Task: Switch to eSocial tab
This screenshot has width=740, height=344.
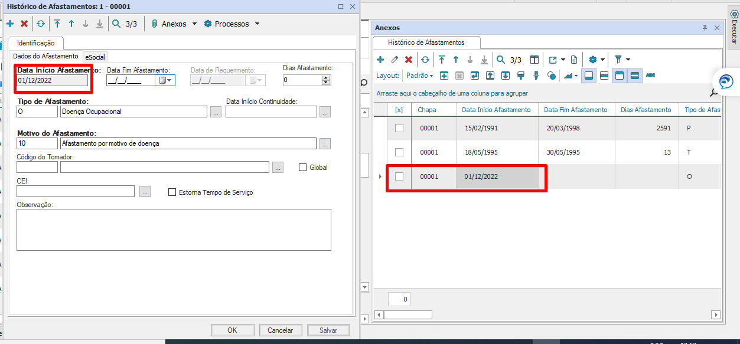Action: [x=95, y=57]
